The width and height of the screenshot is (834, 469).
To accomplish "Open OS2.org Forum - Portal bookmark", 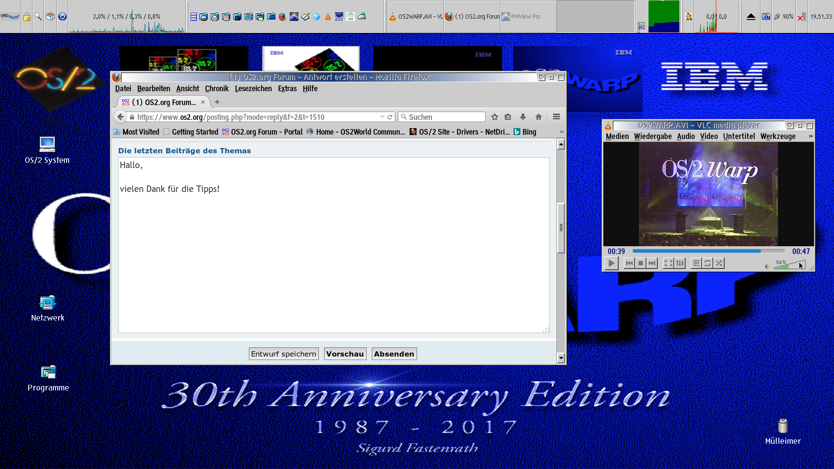I will 262,132.
